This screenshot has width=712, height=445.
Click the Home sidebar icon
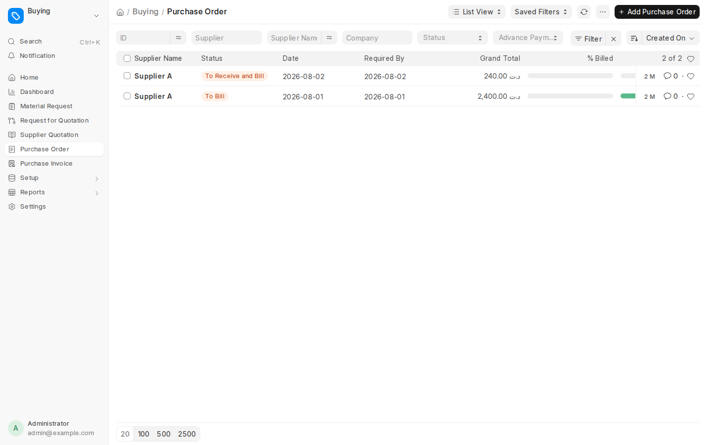coord(12,78)
